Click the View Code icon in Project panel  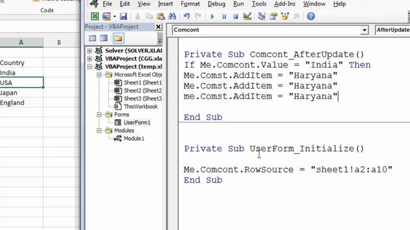pos(92,38)
